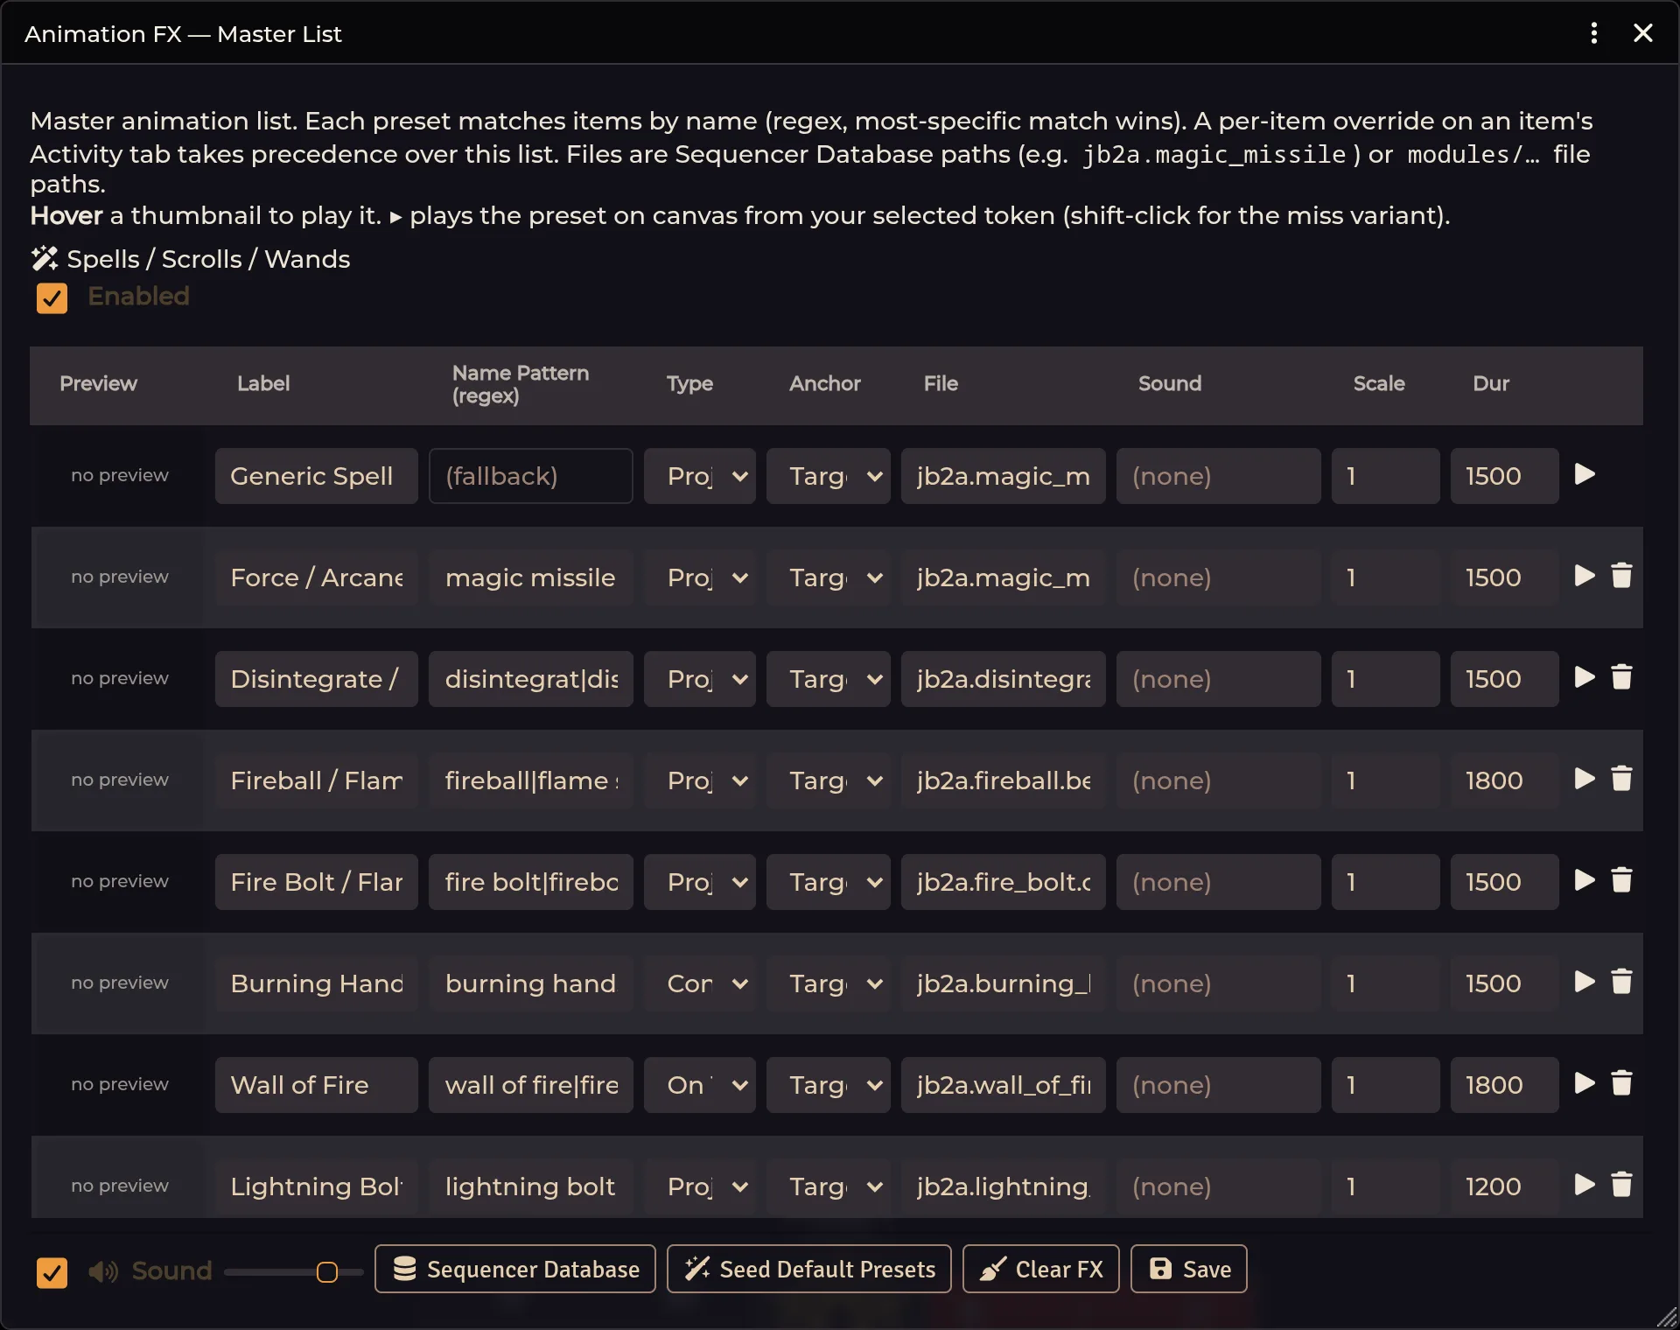1680x1330 pixels.
Task: Close the Animation FX Master List window
Action: [1643, 33]
